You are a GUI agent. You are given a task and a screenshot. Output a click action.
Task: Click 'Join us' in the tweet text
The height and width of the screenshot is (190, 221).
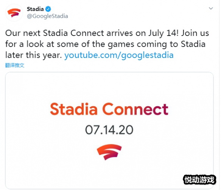(195, 33)
